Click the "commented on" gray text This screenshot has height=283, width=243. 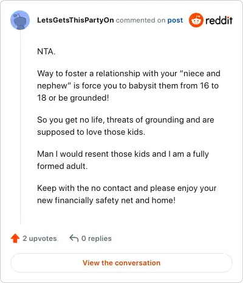(x=140, y=20)
